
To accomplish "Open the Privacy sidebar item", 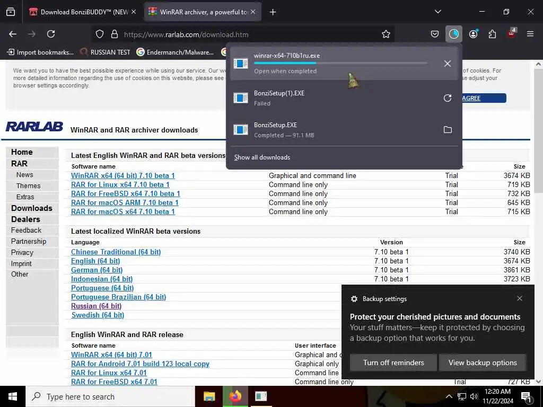I will point(22,252).
